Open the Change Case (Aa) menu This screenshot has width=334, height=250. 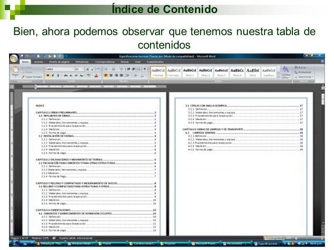coord(81,75)
